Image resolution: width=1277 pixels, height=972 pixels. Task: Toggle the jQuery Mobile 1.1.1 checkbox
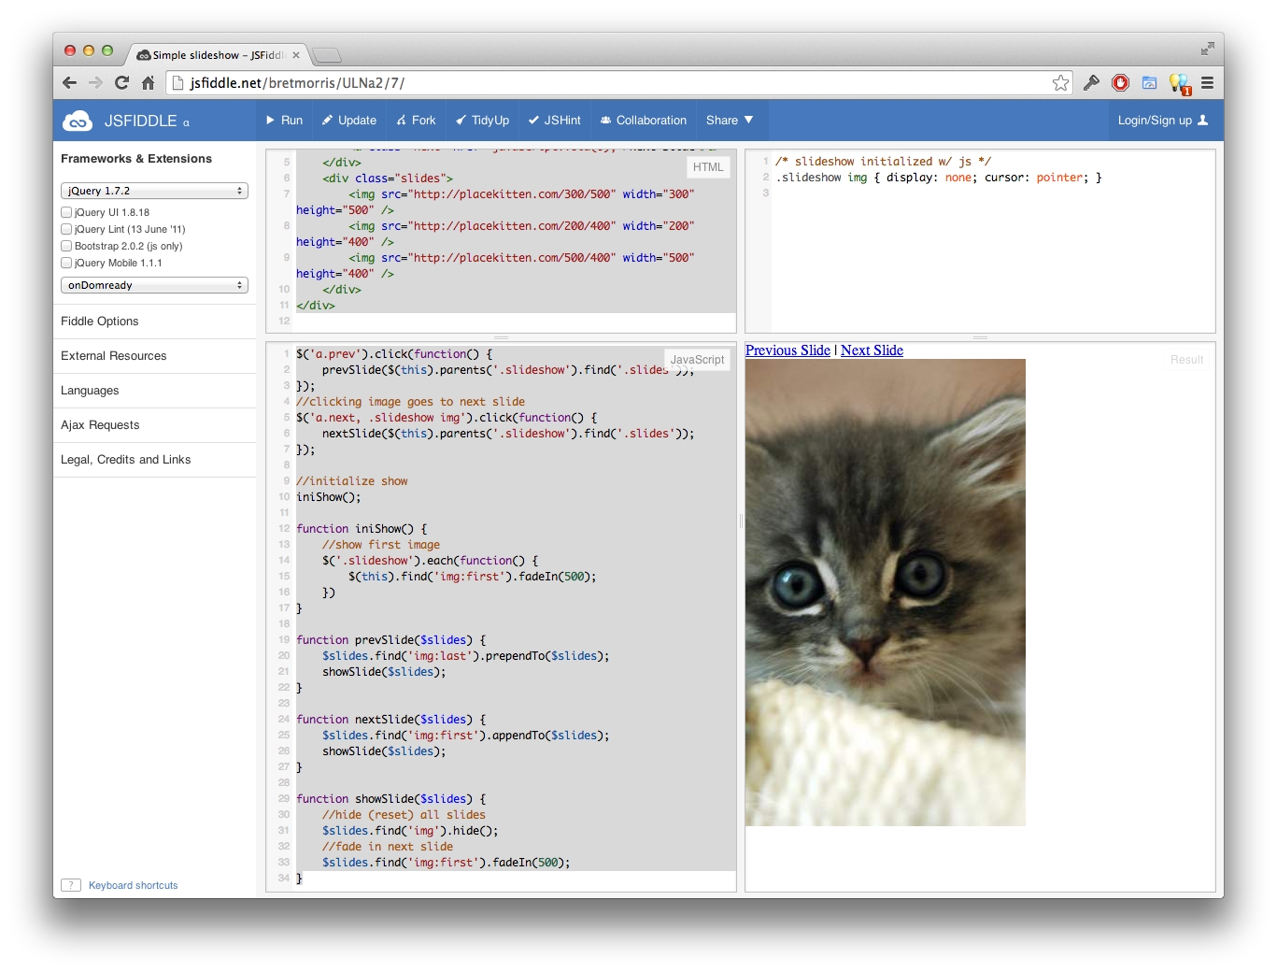(x=66, y=263)
